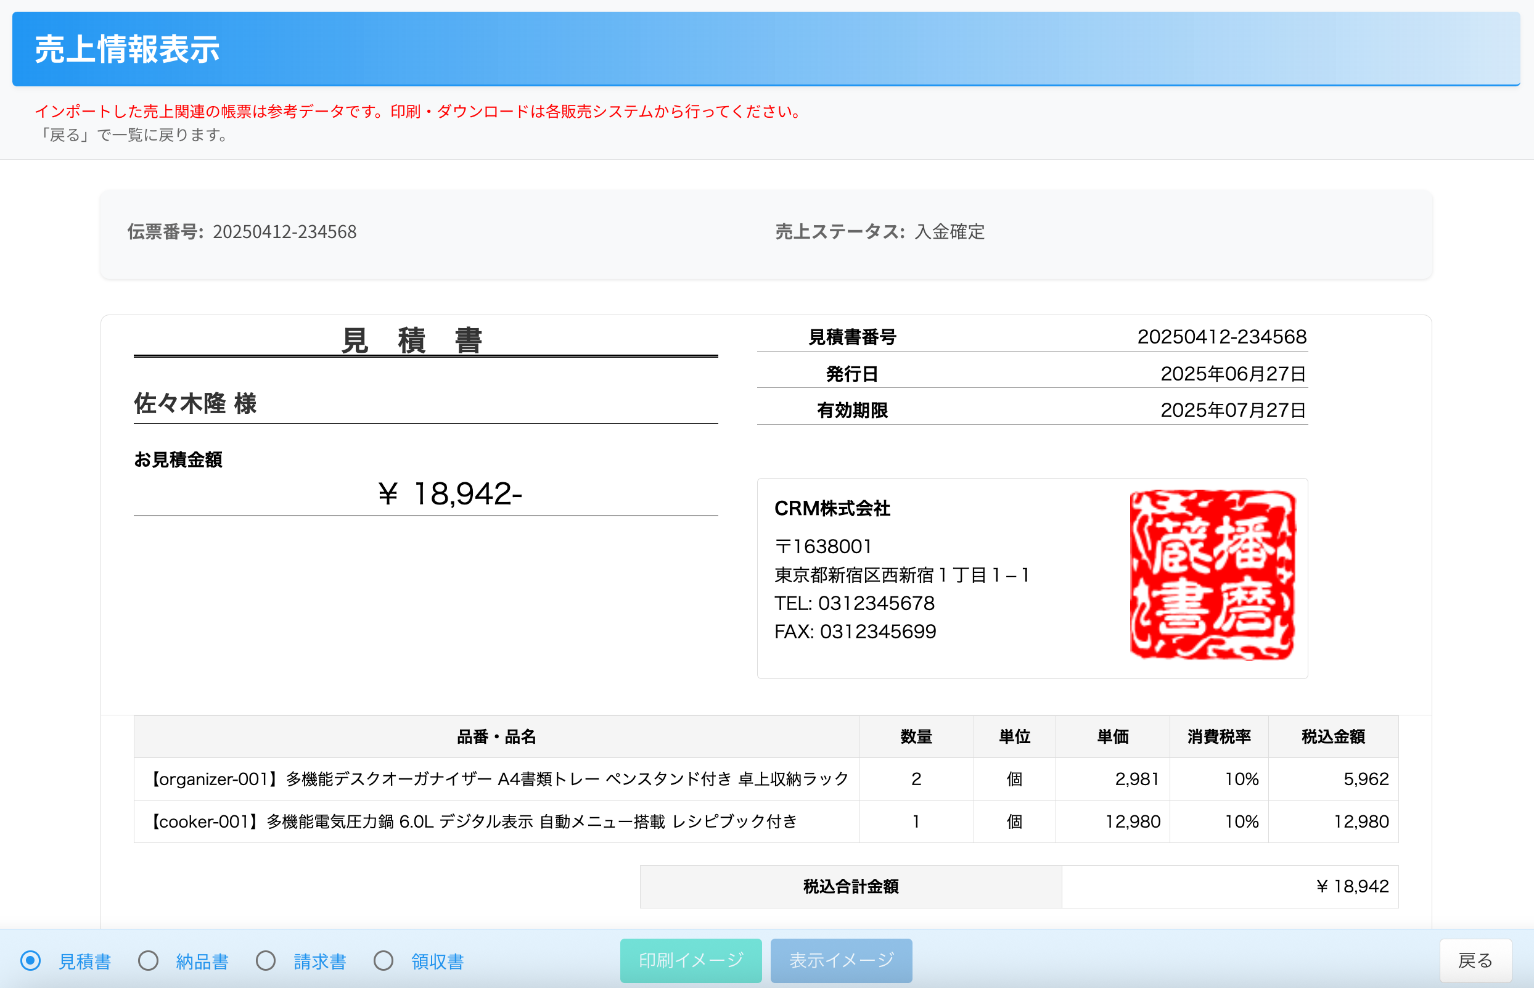Image resolution: width=1534 pixels, height=988 pixels.
Task: Click the 税込金額 column header
Action: (x=1332, y=736)
